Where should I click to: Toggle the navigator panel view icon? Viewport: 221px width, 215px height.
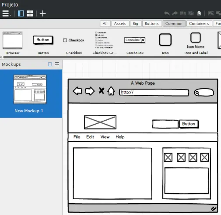pyautogui.click(x=21, y=14)
